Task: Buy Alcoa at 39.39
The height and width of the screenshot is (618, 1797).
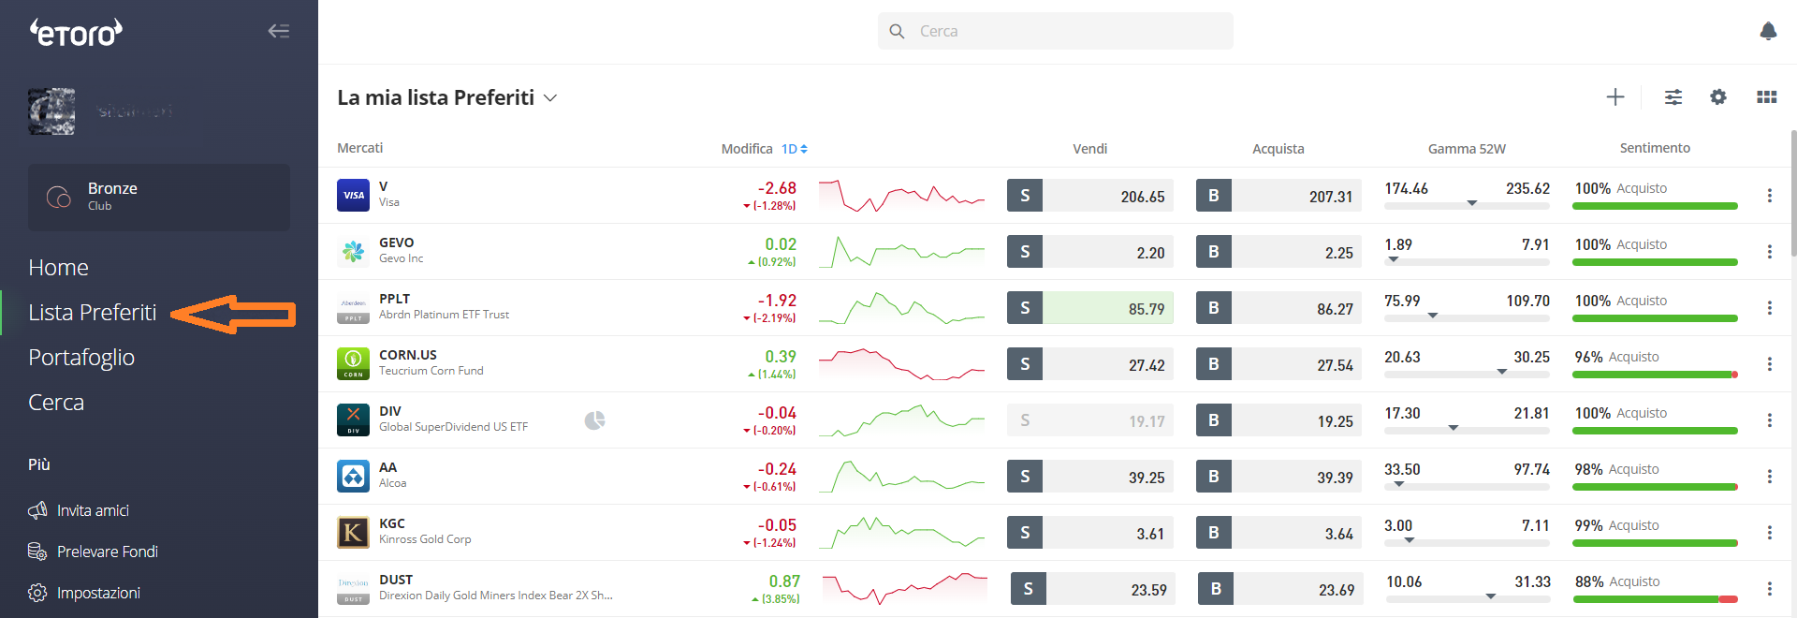Action: (1278, 477)
